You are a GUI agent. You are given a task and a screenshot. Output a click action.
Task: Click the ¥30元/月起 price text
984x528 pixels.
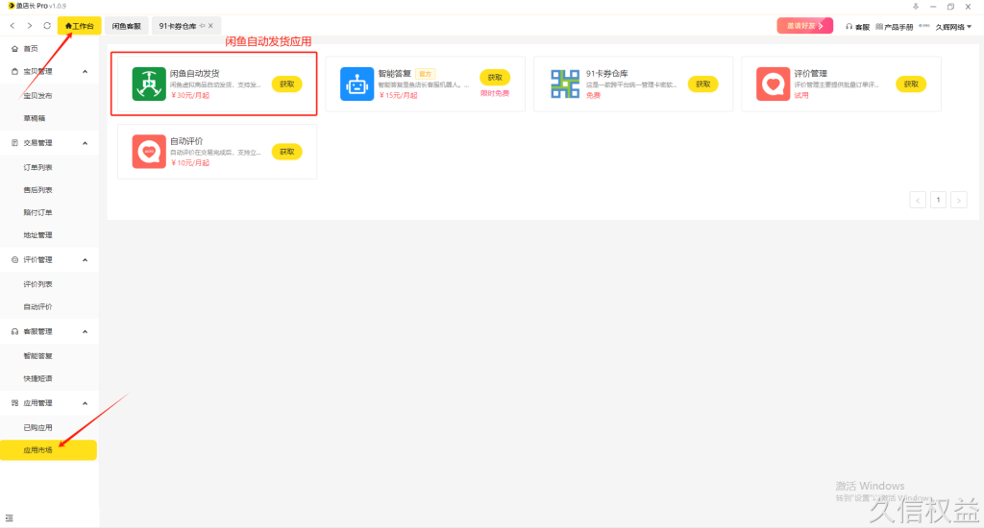pyautogui.click(x=190, y=95)
